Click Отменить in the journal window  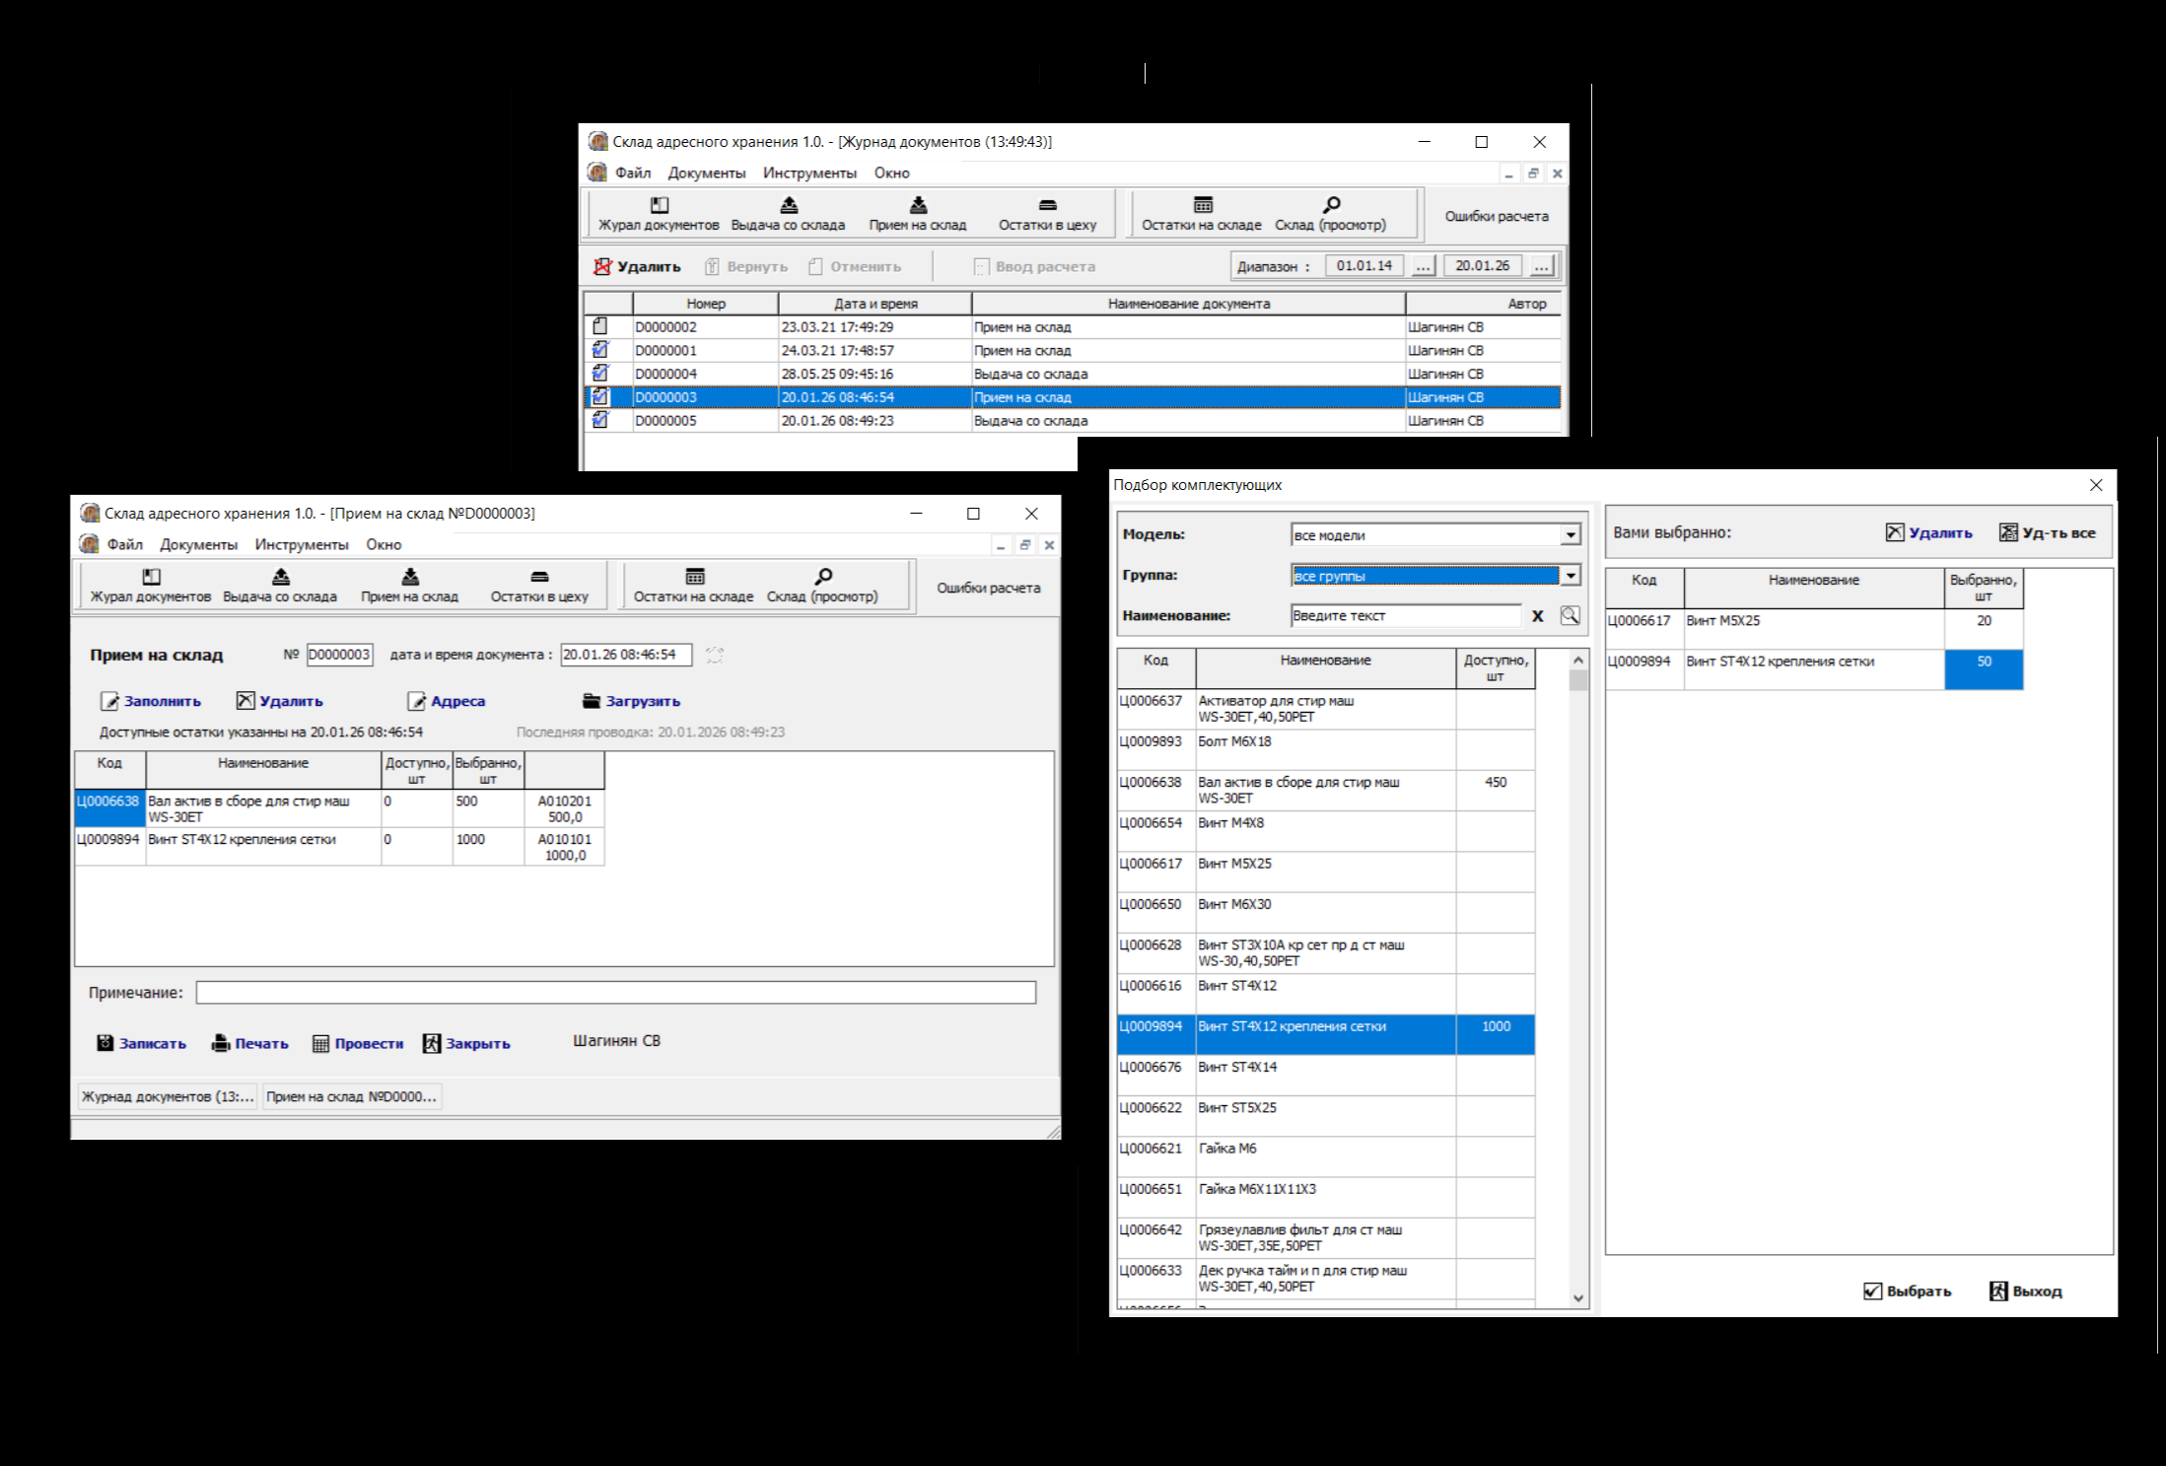pyautogui.click(x=854, y=266)
